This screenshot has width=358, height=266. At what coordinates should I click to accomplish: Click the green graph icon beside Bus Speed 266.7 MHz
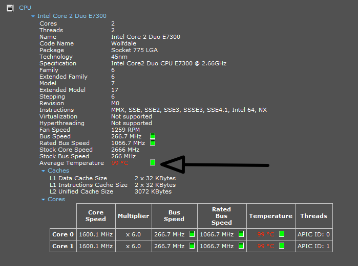(x=153, y=136)
